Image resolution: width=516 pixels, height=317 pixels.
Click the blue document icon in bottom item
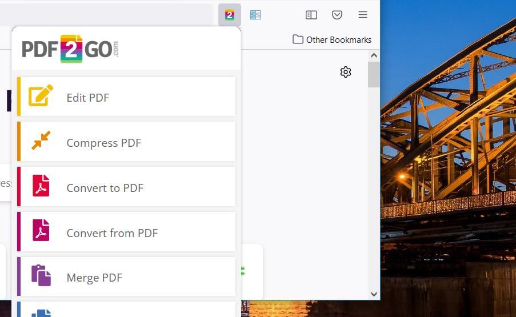[41, 313]
